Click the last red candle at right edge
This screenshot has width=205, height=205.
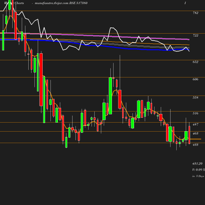pyautogui.click(x=189, y=135)
